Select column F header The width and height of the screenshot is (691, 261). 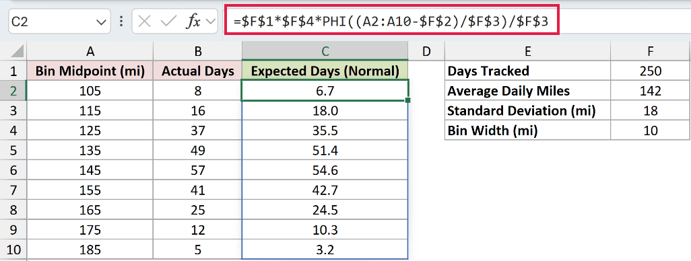tap(651, 52)
